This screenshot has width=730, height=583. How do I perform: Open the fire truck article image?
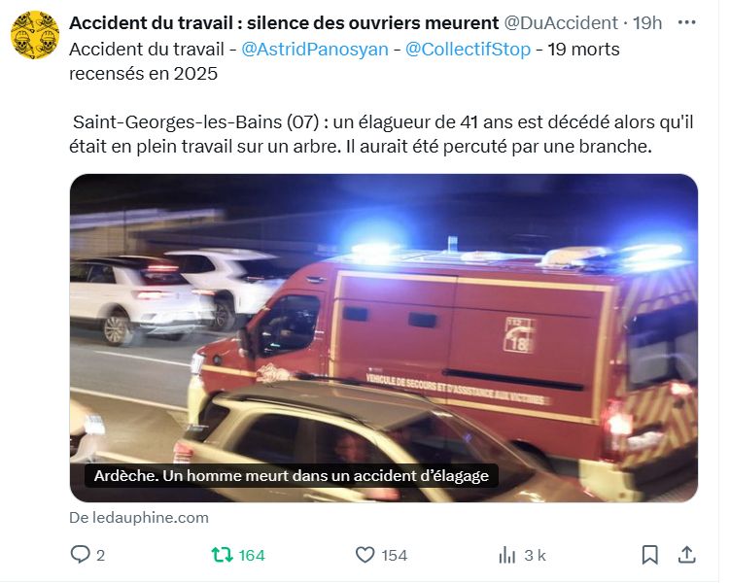click(x=384, y=338)
